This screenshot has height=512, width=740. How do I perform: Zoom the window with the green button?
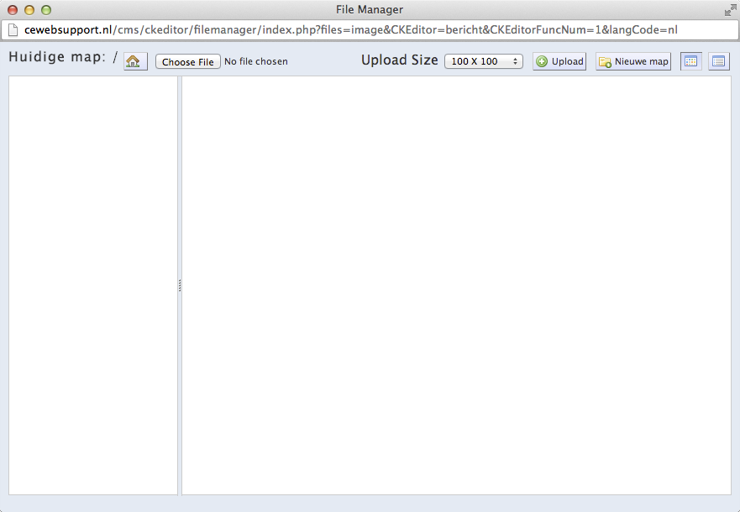point(46,10)
